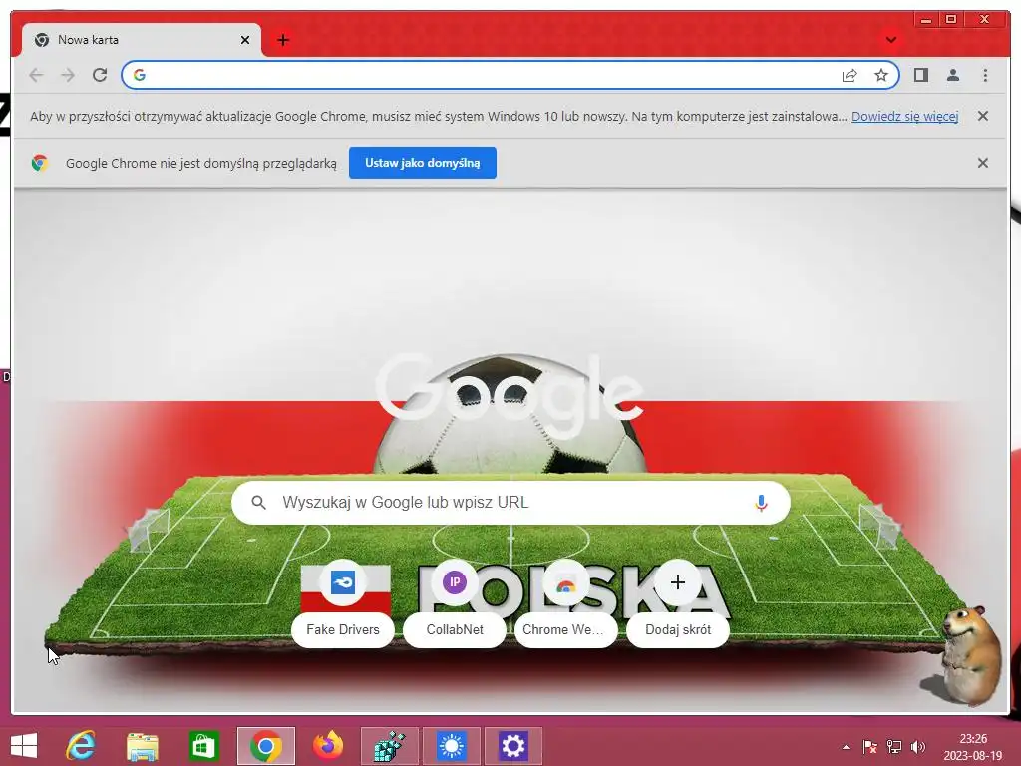
Task: Start voice search with microphone icon
Action: [x=761, y=503]
